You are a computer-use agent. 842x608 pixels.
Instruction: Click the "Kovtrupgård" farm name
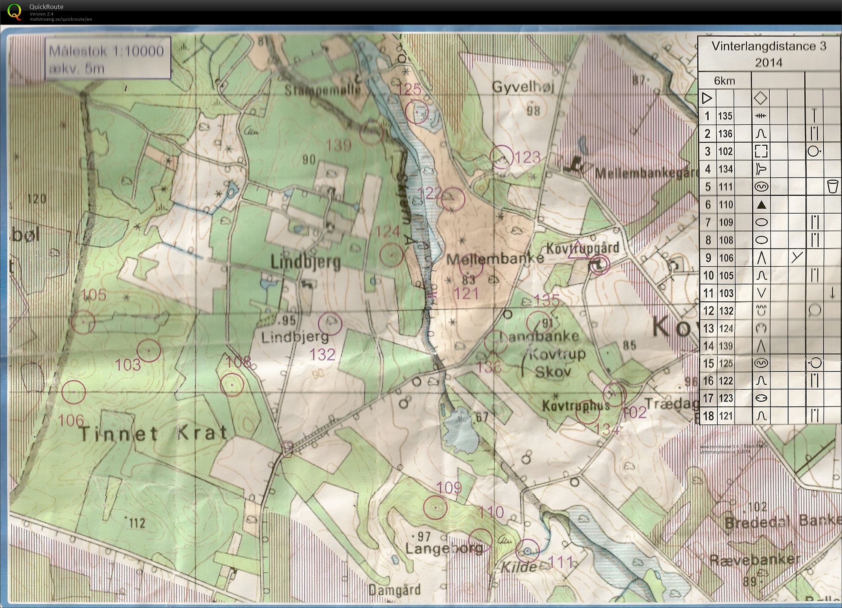coord(583,248)
